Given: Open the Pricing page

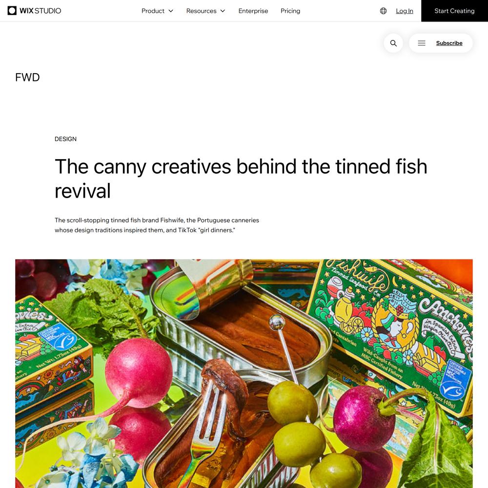Looking at the screenshot, I should tap(290, 11).
